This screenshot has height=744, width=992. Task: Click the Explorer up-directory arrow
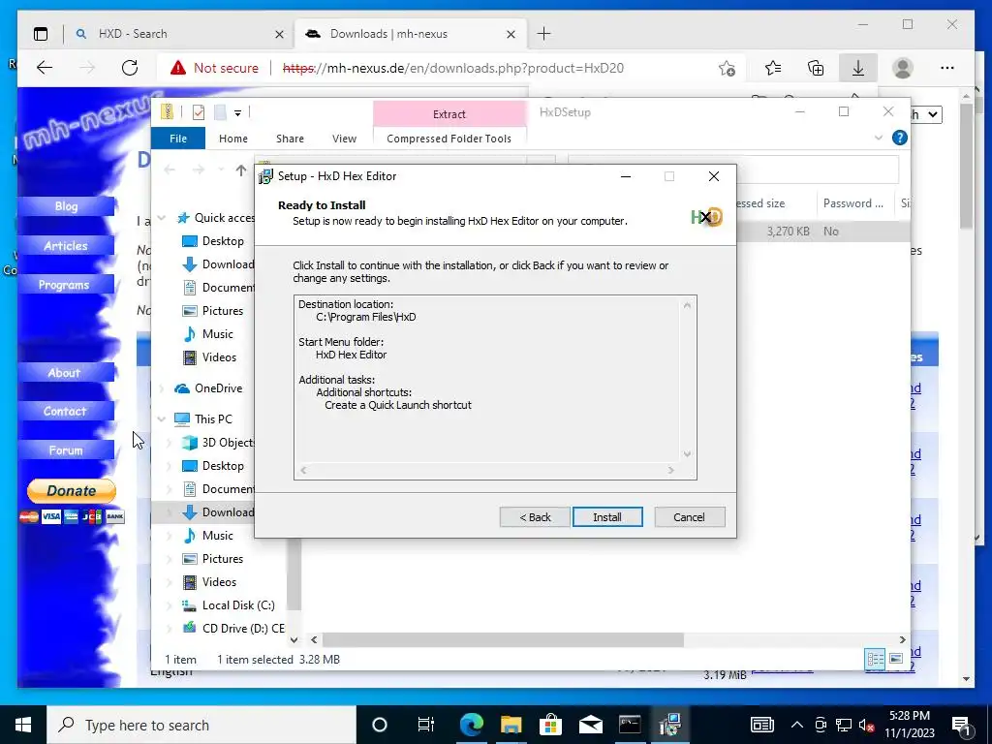pyautogui.click(x=241, y=170)
